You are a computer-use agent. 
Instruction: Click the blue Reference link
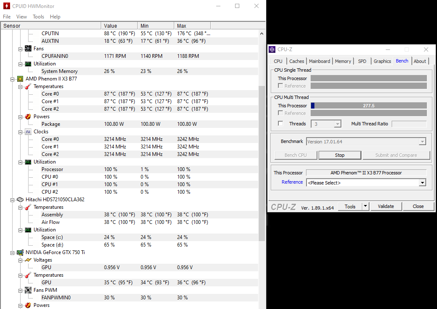292,182
